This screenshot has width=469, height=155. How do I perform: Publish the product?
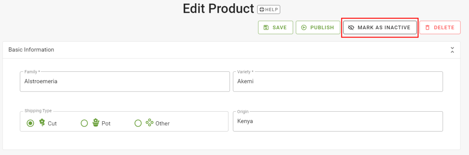pos(318,28)
